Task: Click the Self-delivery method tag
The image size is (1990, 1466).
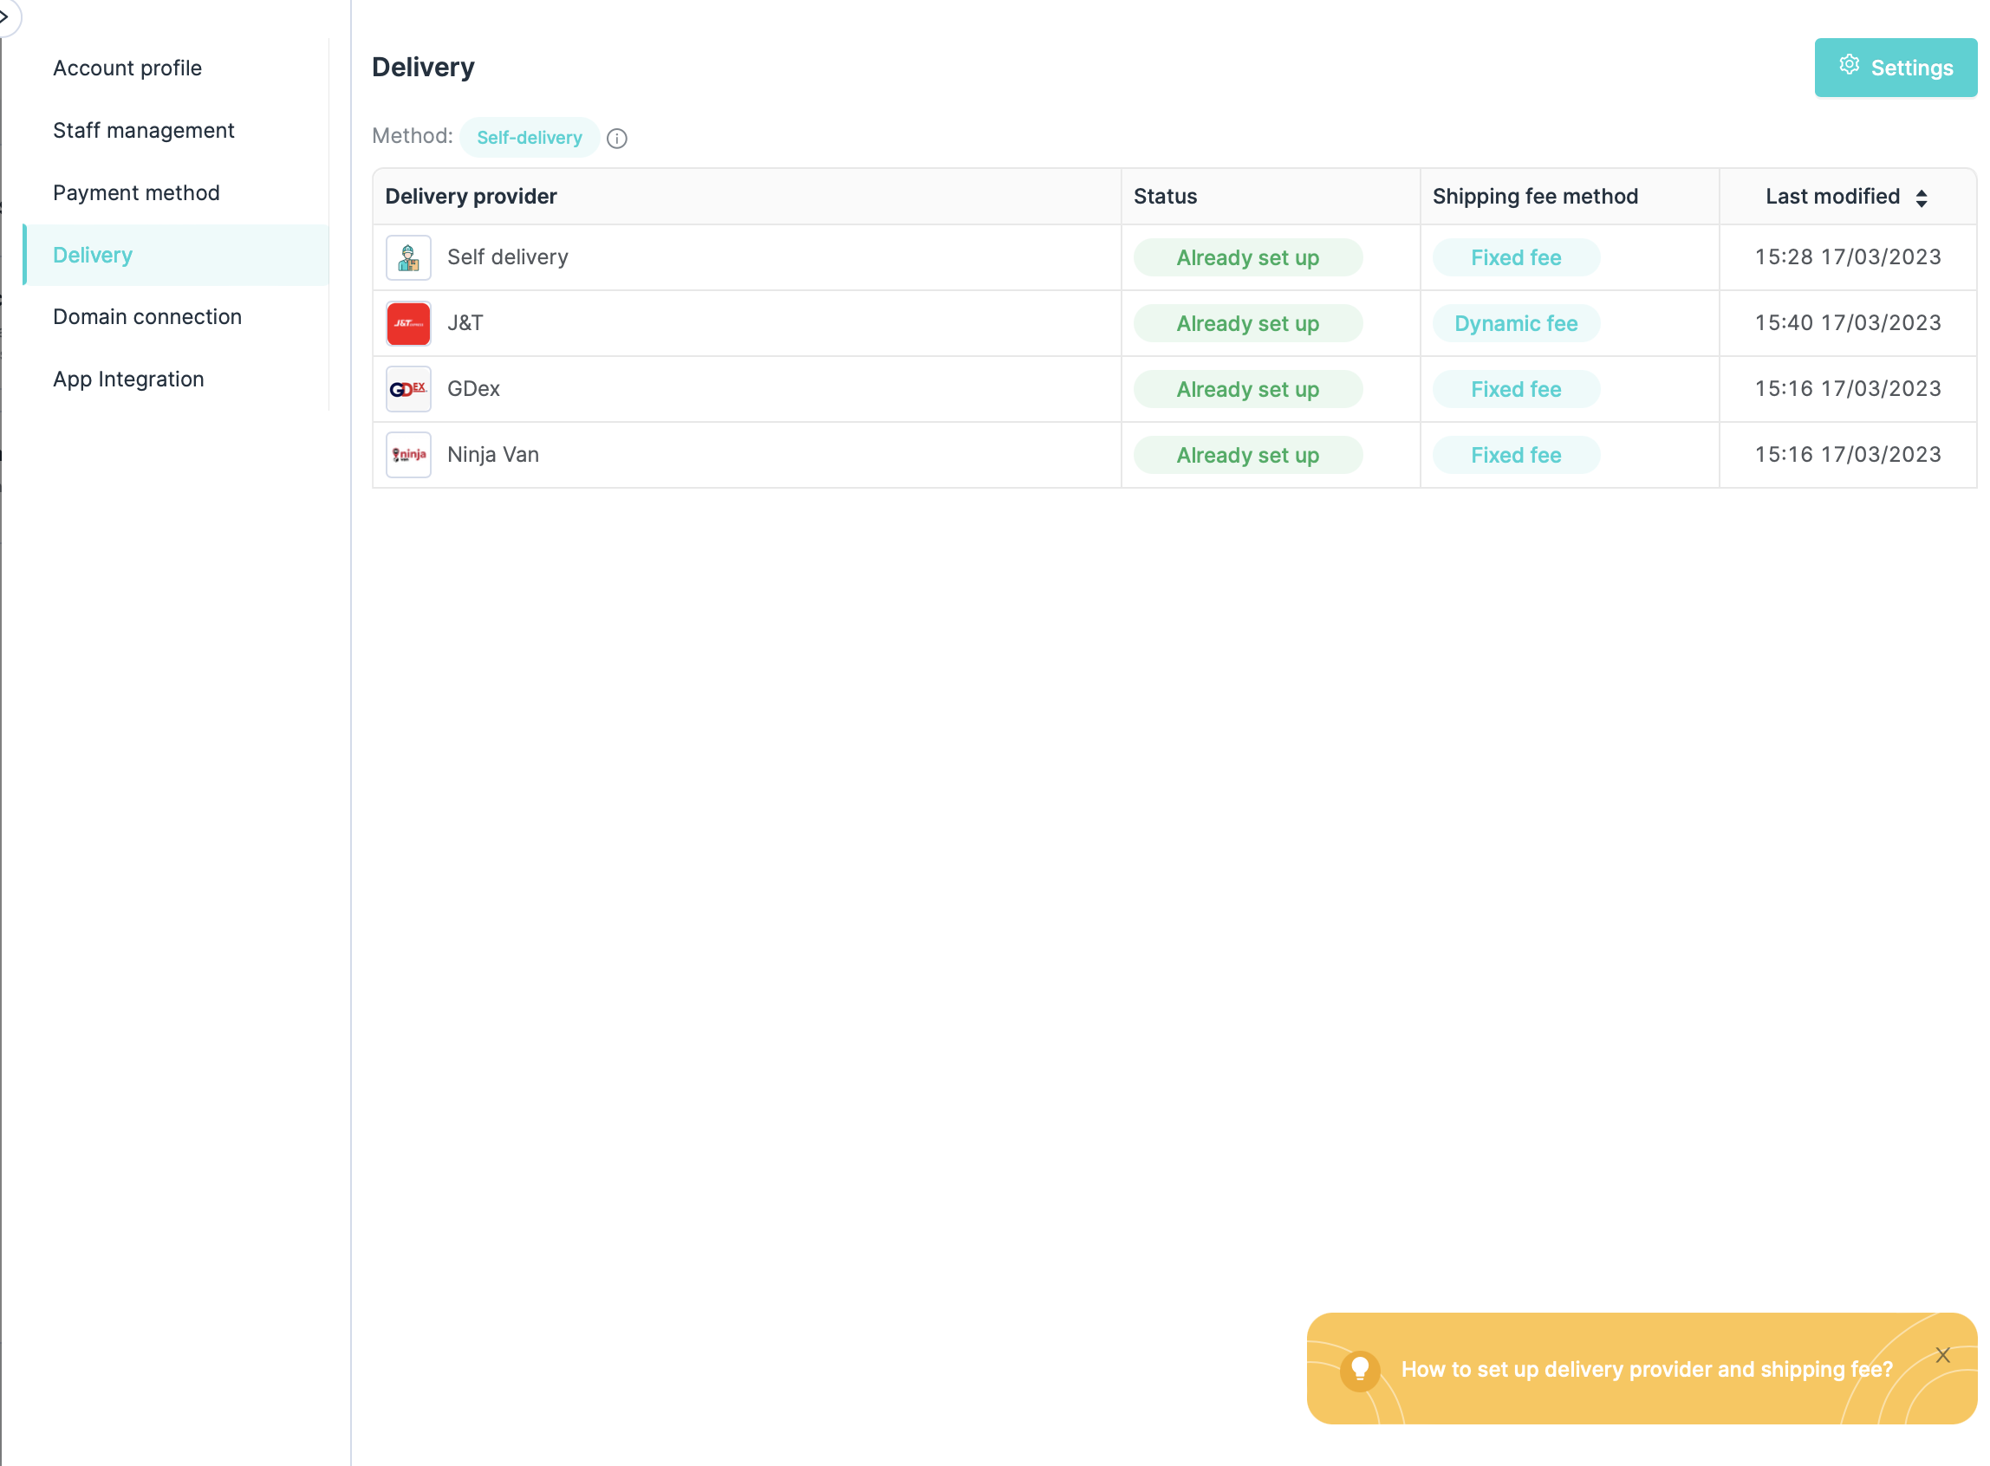Action: (529, 138)
